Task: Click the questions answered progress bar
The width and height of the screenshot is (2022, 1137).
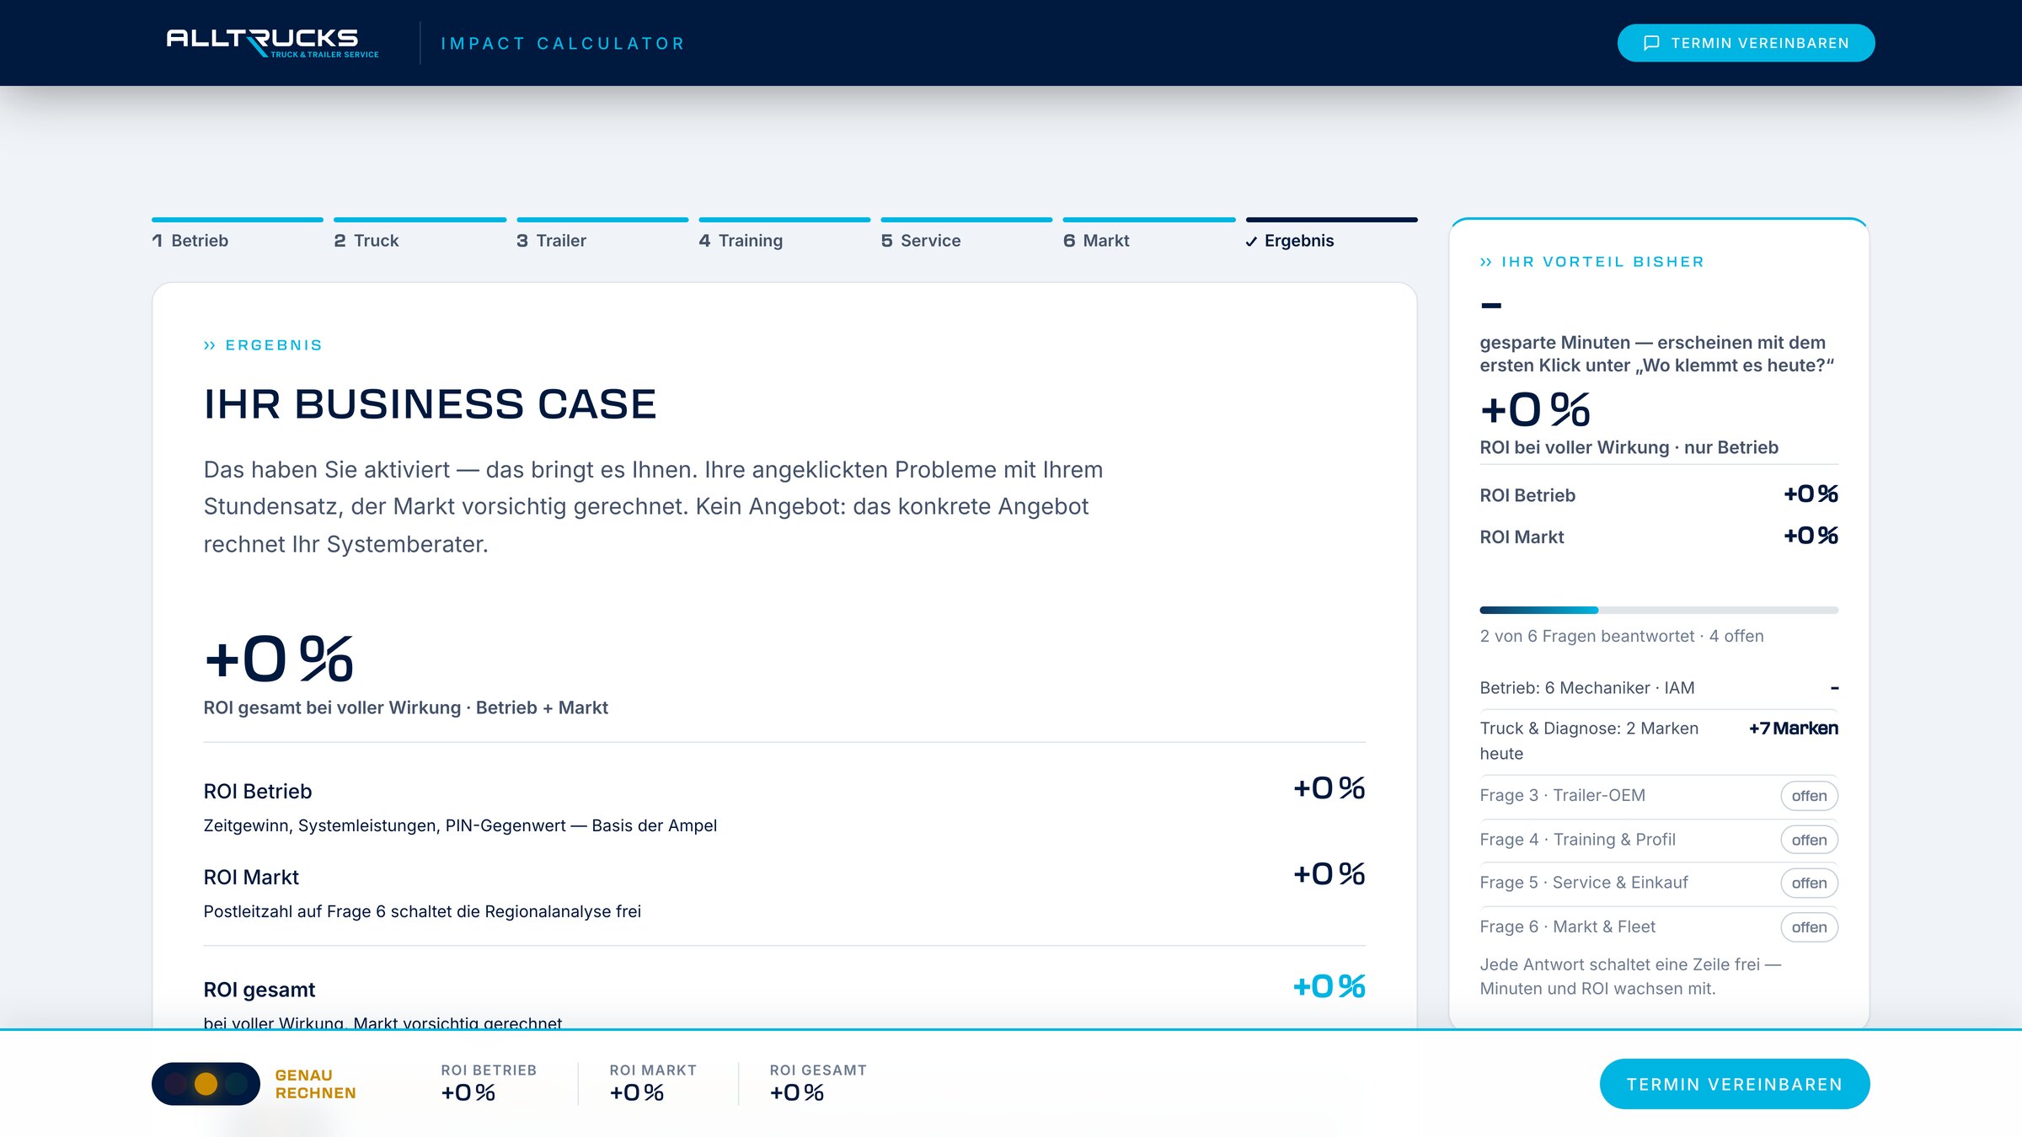Action: (x=1659, y=610)
